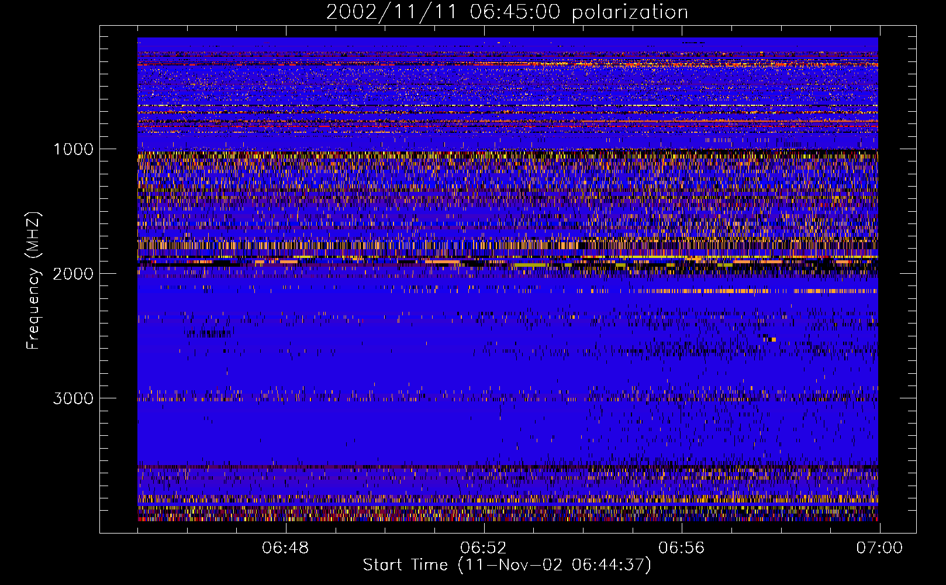
Task: Click the 'Start Time (11-Nov-02 06:44:37)' label
Action: (507, 565)
